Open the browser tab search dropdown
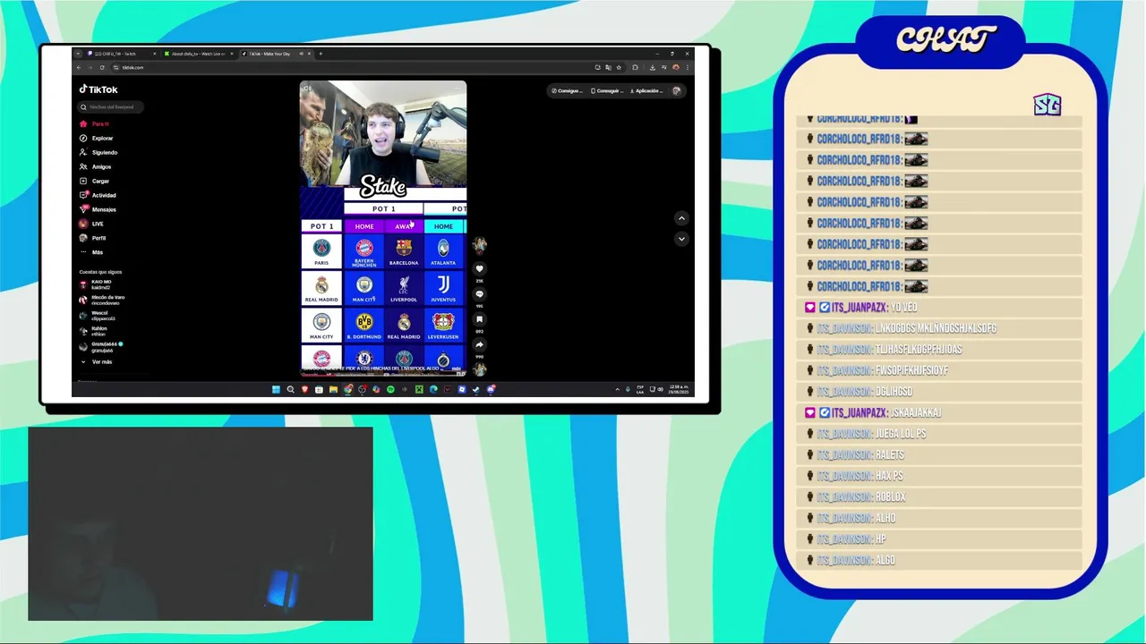The width and height of the screenshot is (1146, 644). click(78, 54)
